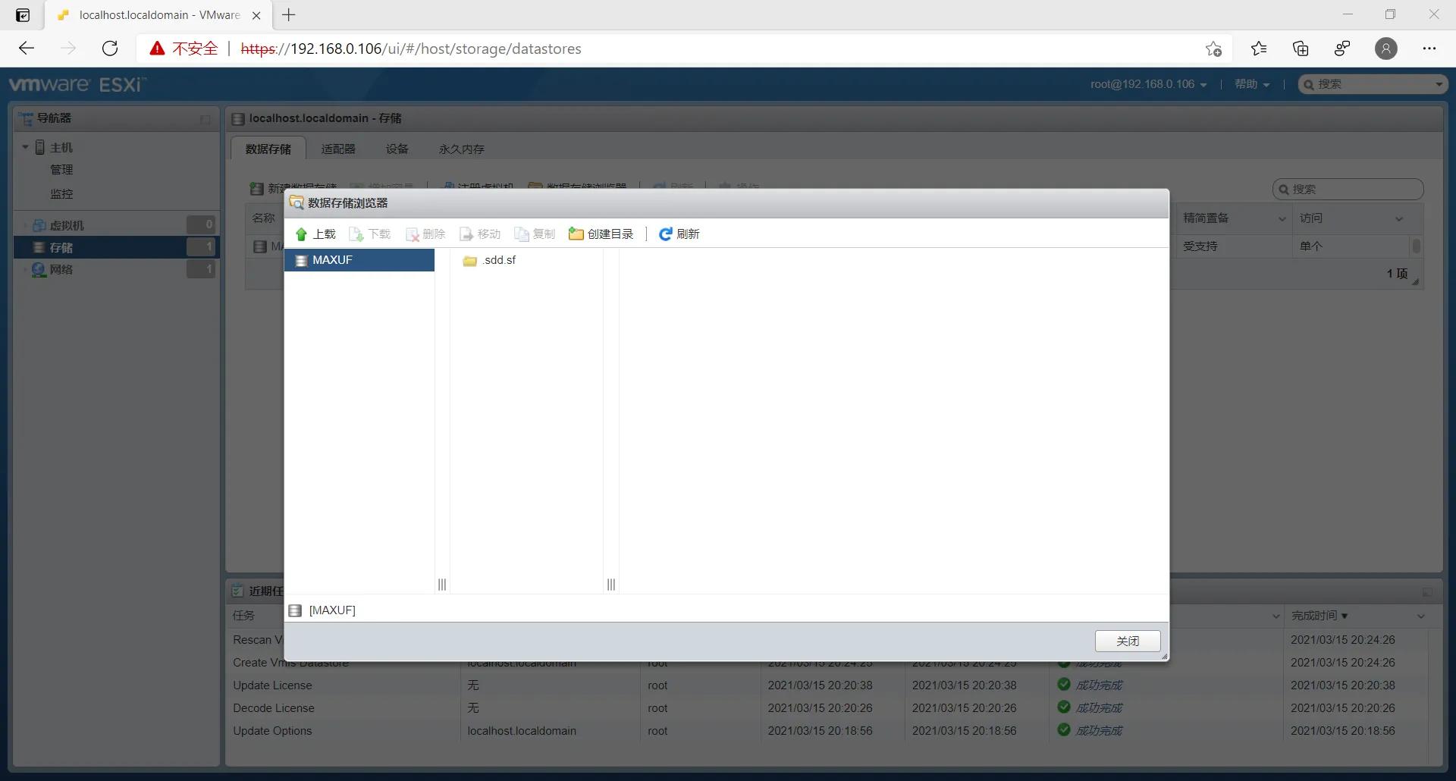Switch to the 适配器 tab
1456x781 pixels.
coord(338,149)
